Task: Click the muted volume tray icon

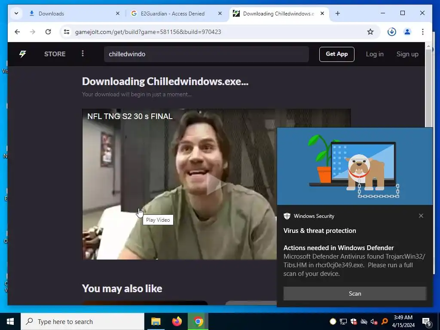Action: tap(374, 321)
